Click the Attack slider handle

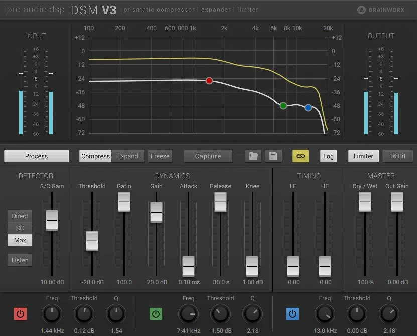[188, 266]
